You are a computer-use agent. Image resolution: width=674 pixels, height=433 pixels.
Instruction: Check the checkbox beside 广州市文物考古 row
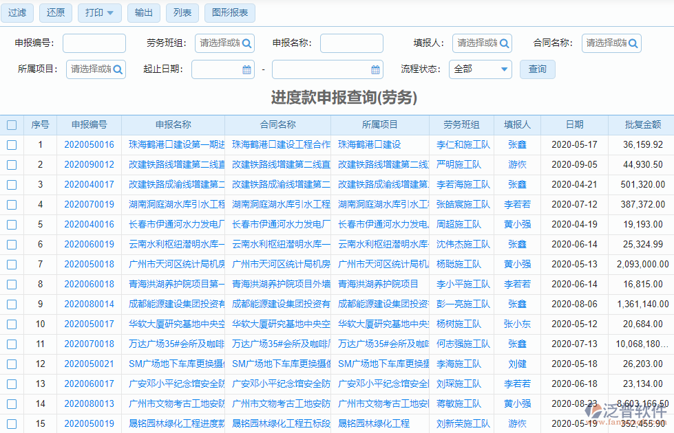(x=11, y=403)
